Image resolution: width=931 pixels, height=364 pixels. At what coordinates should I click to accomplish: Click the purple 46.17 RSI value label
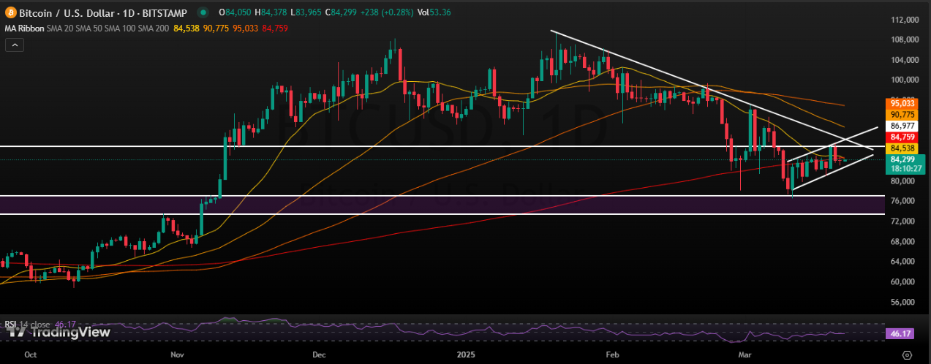click(902, 333)
